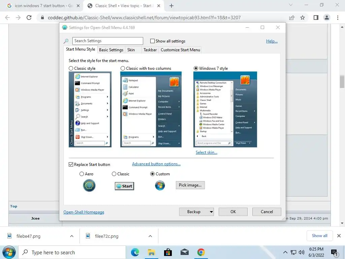Click the Aero shell start button image

[x=89, y=185]
